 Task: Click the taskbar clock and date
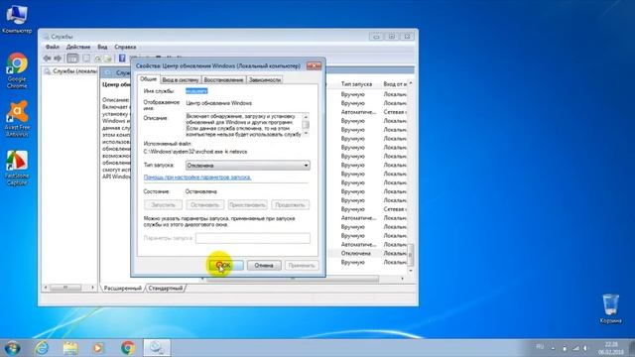(611, 348)
